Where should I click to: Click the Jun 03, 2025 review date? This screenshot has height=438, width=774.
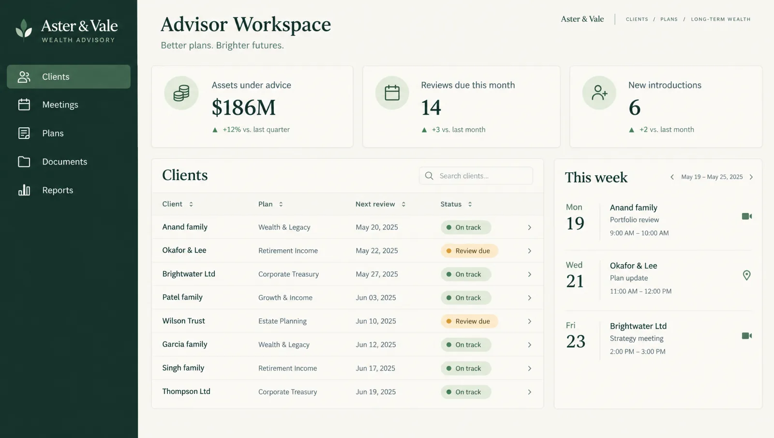coord(376,298)
